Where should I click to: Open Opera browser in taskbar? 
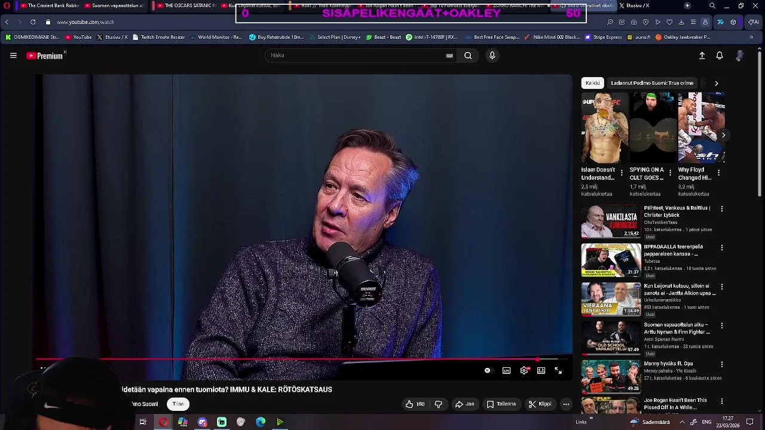click(163, 422)
